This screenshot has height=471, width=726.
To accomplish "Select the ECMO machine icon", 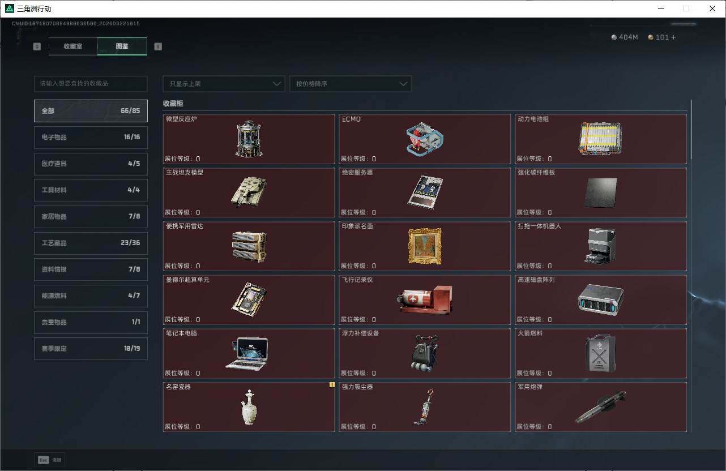I will coord(425,139).
